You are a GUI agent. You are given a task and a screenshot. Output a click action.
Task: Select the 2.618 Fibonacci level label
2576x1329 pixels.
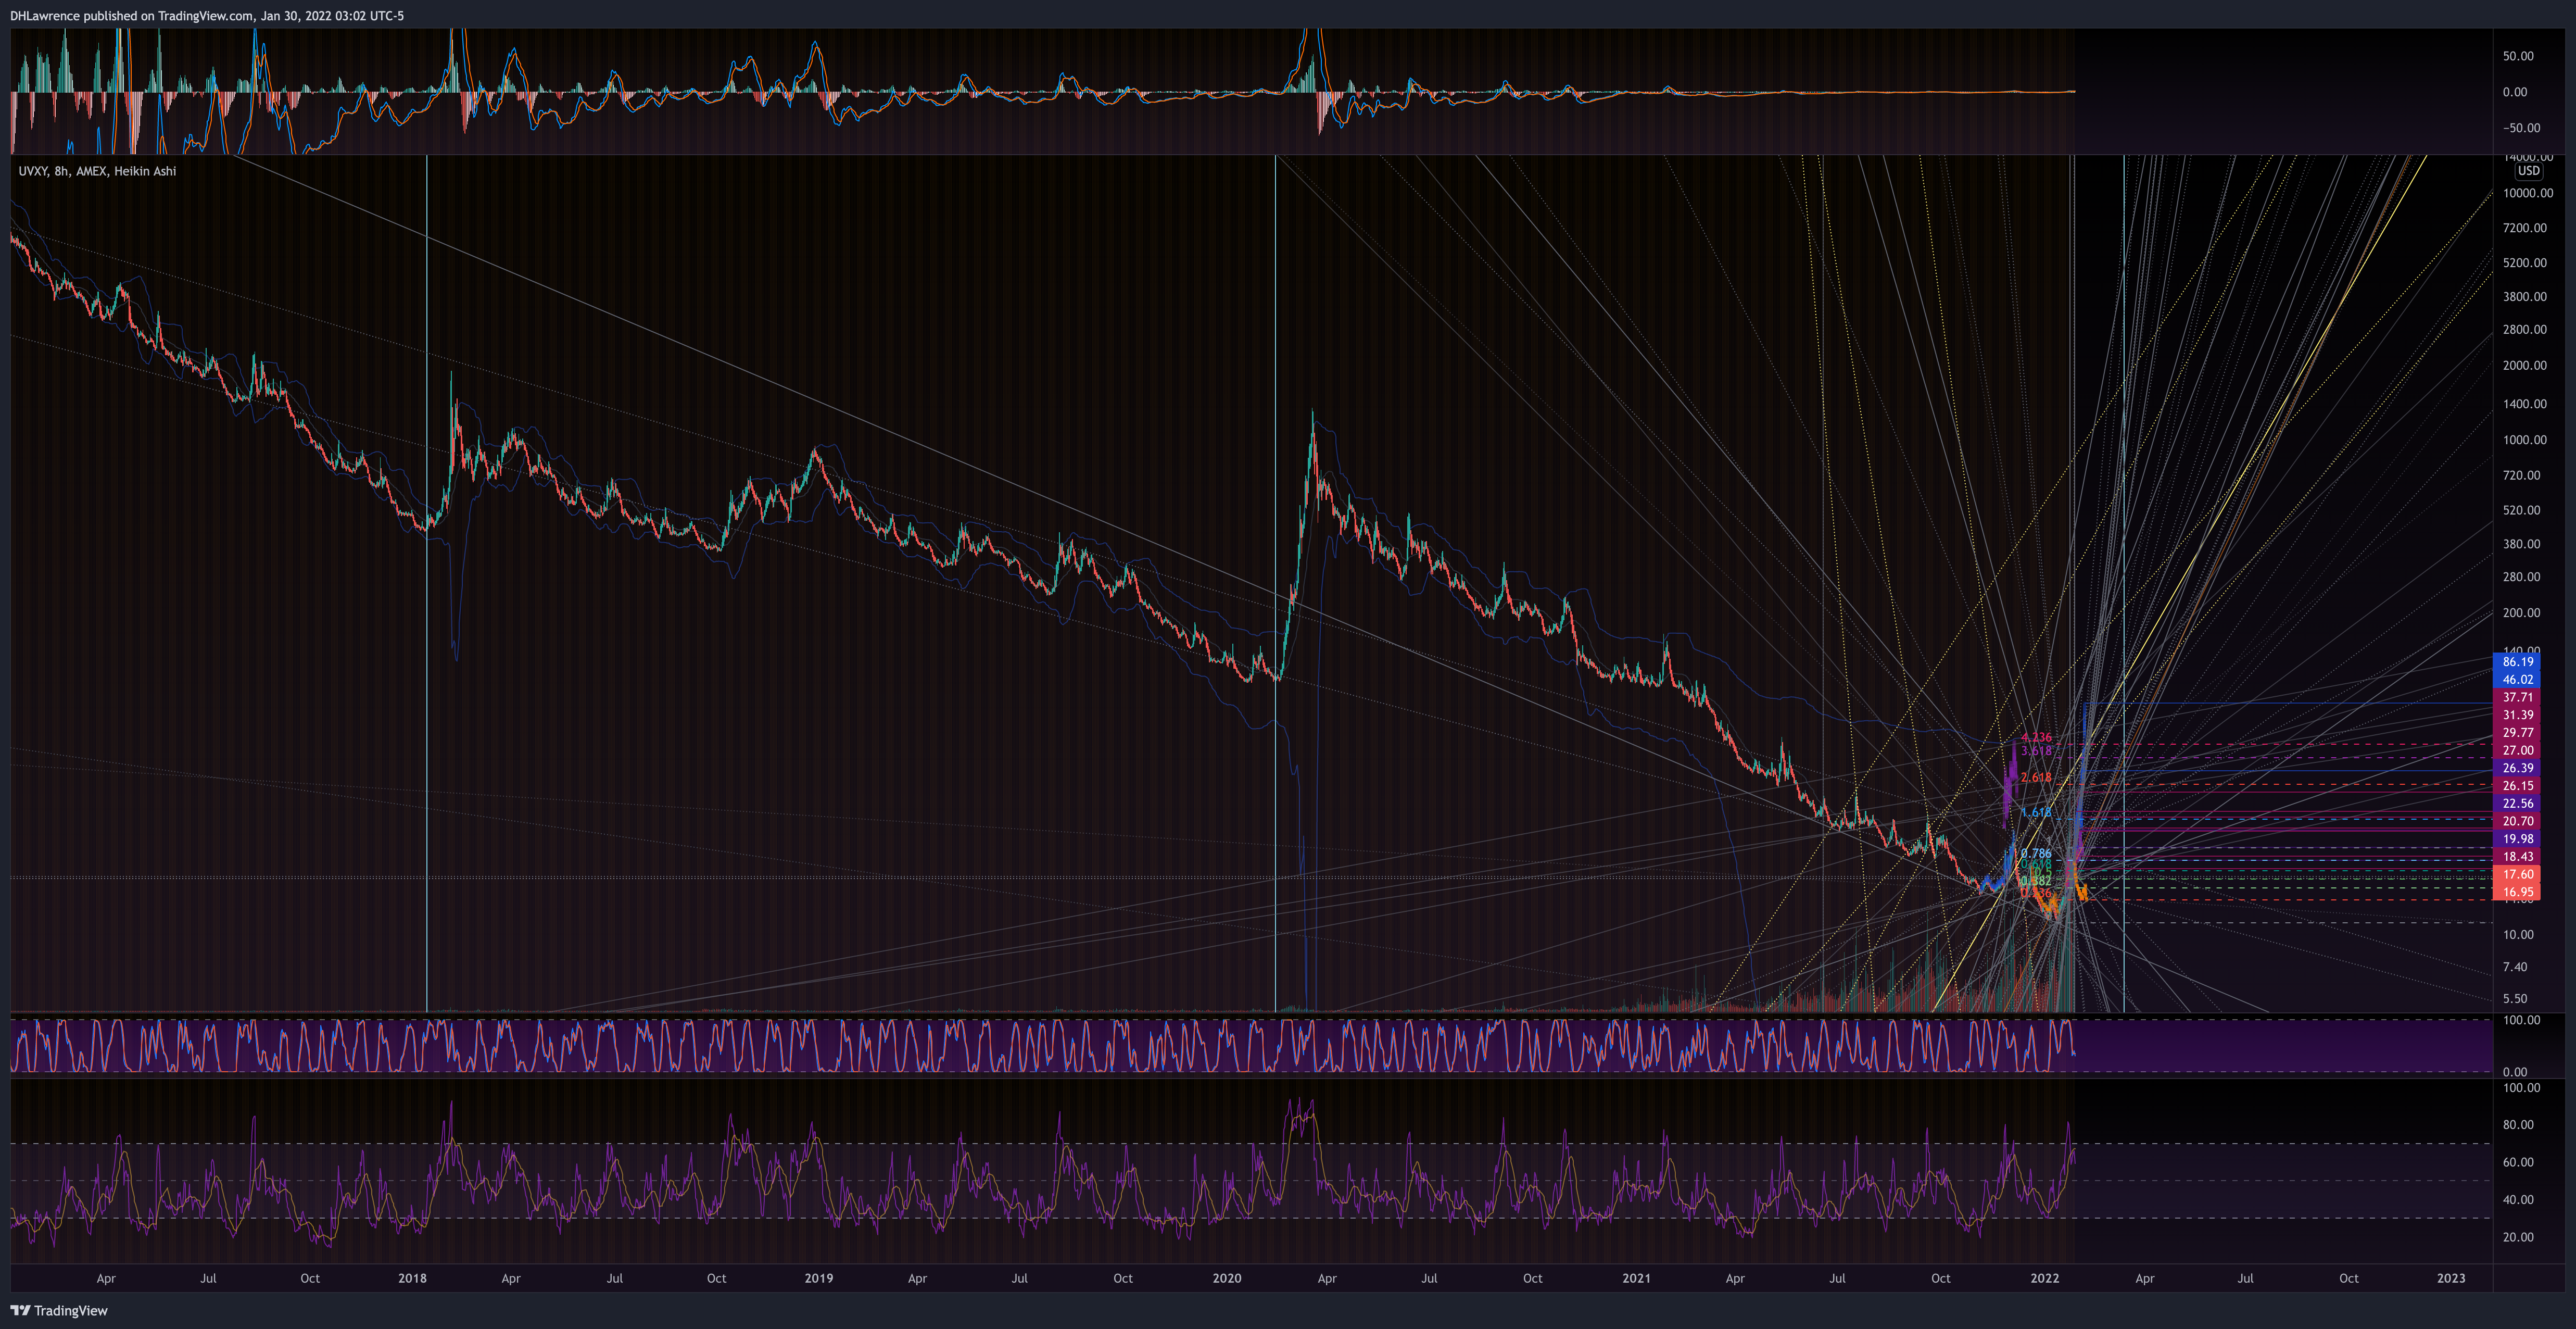[2036, 778]
